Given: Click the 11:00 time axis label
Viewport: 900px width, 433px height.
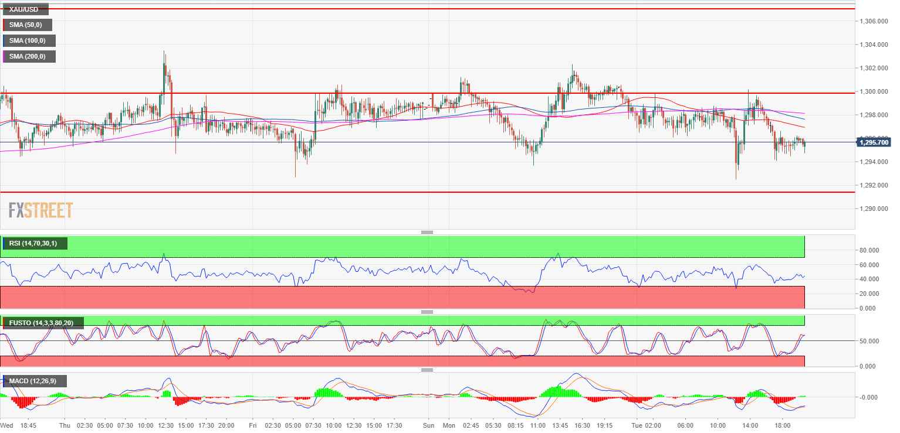Looking at the screenshot, I should click(x=537, y=425).
